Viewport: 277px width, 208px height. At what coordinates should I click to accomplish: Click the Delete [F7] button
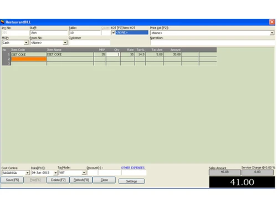[58, 180]
